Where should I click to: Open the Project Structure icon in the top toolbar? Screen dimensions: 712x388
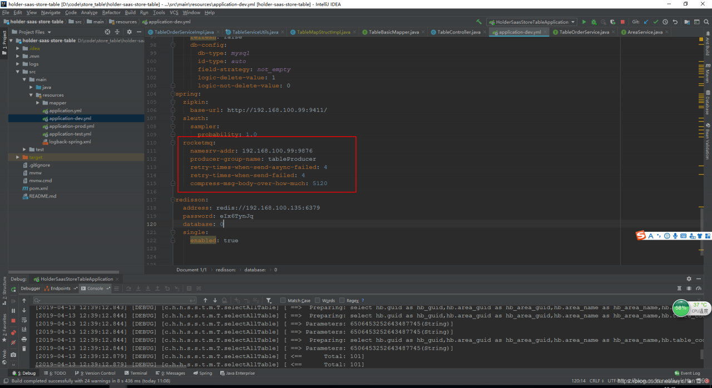686,22
